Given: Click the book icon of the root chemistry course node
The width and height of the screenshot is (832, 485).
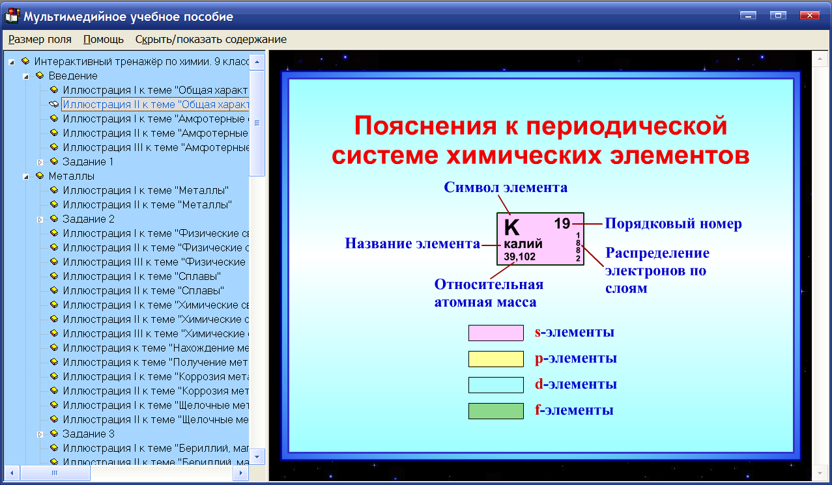Looking at the screenshot, I should [25, 61].
